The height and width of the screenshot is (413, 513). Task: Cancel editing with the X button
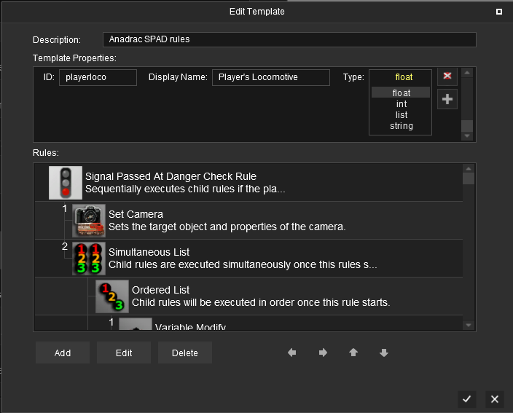tap(495, 399)
